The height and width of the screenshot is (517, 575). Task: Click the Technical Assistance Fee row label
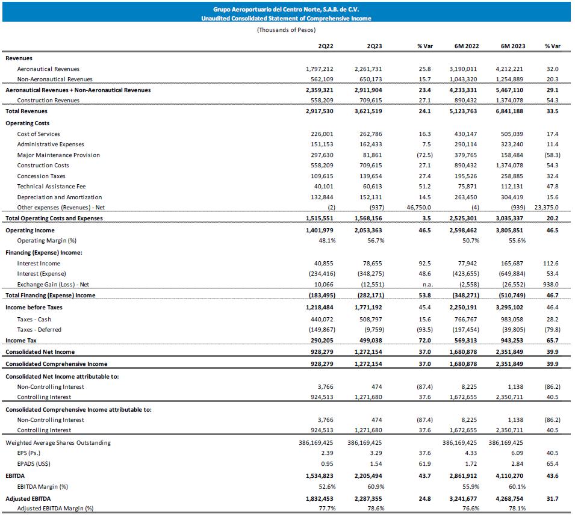point(51,187)
